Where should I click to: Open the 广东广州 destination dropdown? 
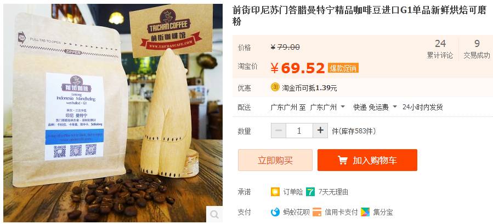[327, 107]
